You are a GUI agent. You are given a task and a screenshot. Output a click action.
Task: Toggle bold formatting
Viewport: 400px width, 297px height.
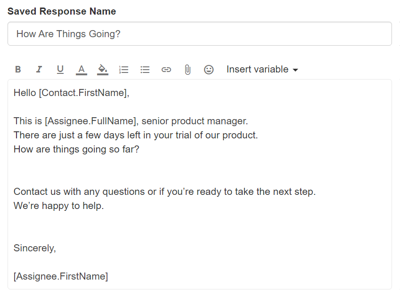pyautogui.click(x=18, y=70)
